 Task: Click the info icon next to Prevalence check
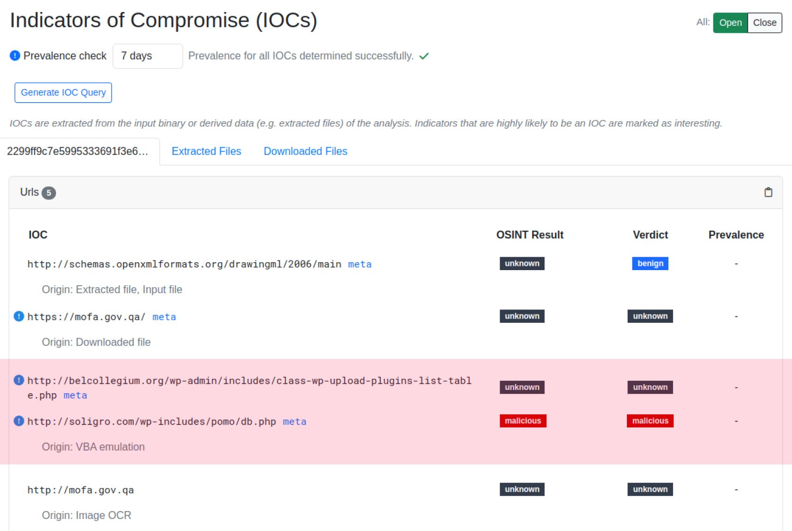[x=15, y=56]
